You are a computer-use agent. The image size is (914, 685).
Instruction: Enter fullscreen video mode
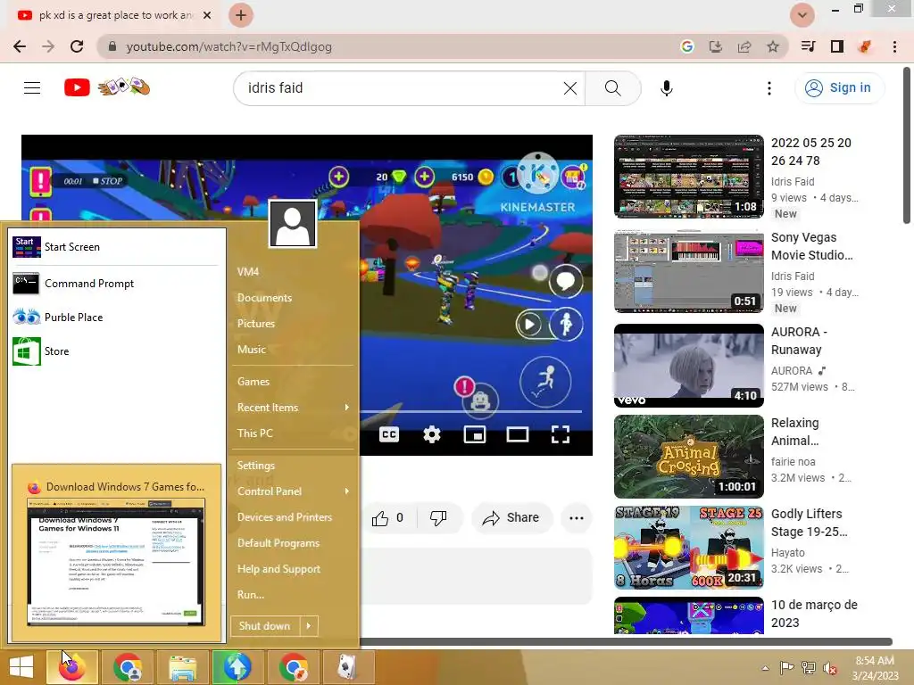pyautogui.click(x=561, y=434)
